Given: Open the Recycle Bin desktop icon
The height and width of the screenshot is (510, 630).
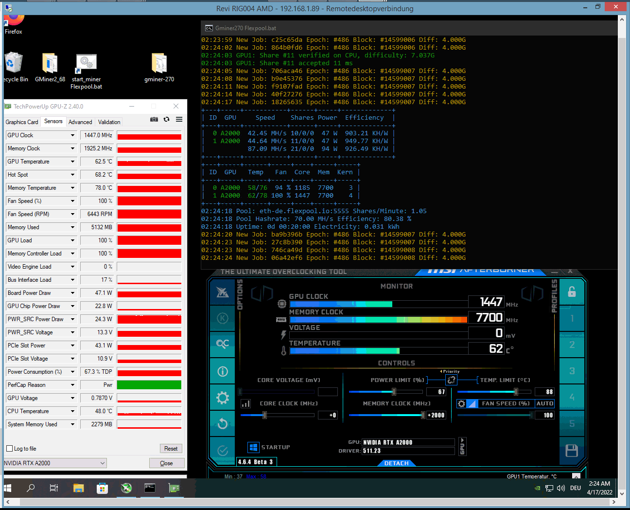Looking at the screenshot, I should pos(15,68).
